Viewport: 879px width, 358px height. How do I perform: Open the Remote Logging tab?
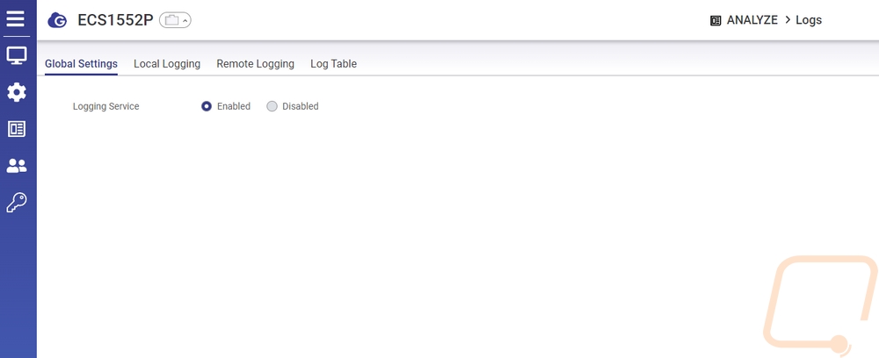click(x=255, y=64)
